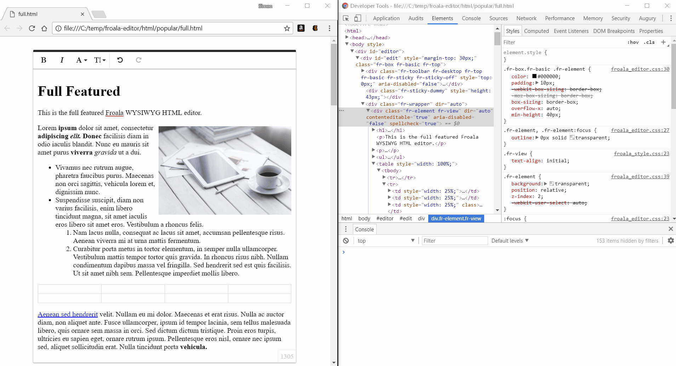
Task: Click the orange extension icon beside Amazon
Action: click(315, 28)
